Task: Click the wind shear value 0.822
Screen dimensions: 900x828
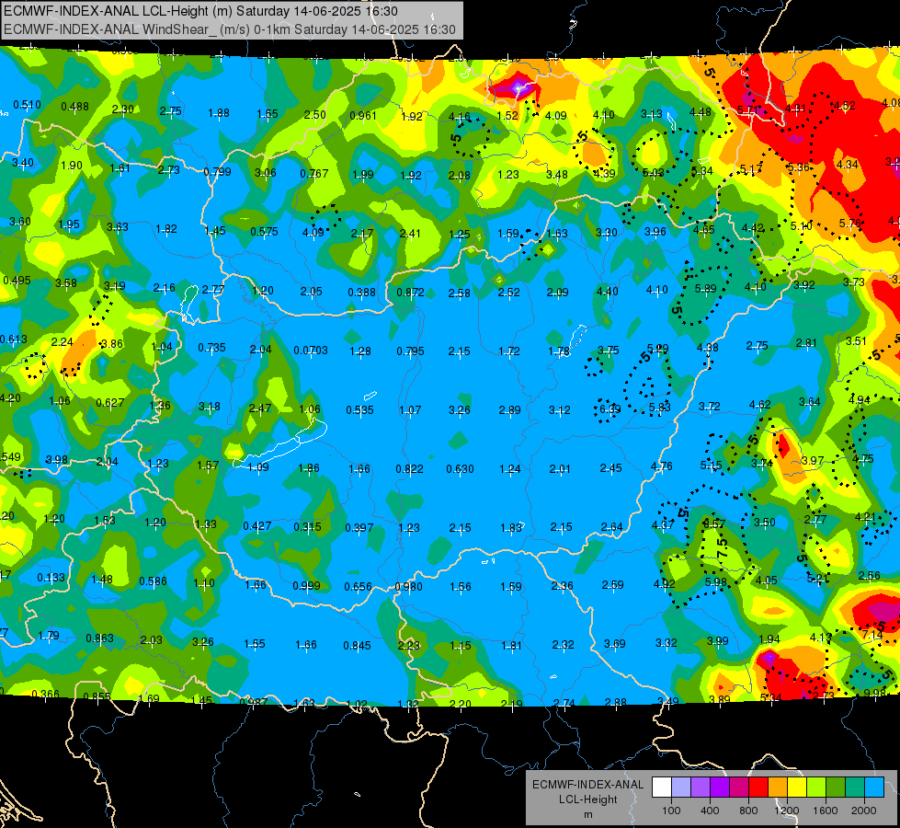Action: click(409, 468)
